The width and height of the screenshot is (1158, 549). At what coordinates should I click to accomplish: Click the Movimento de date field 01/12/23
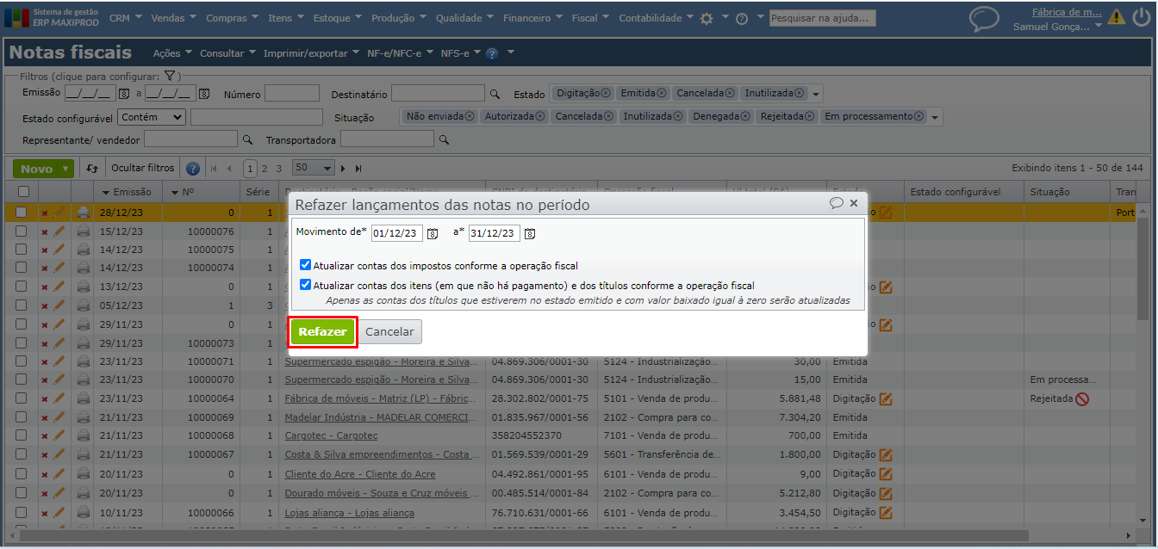coord(397,233)
